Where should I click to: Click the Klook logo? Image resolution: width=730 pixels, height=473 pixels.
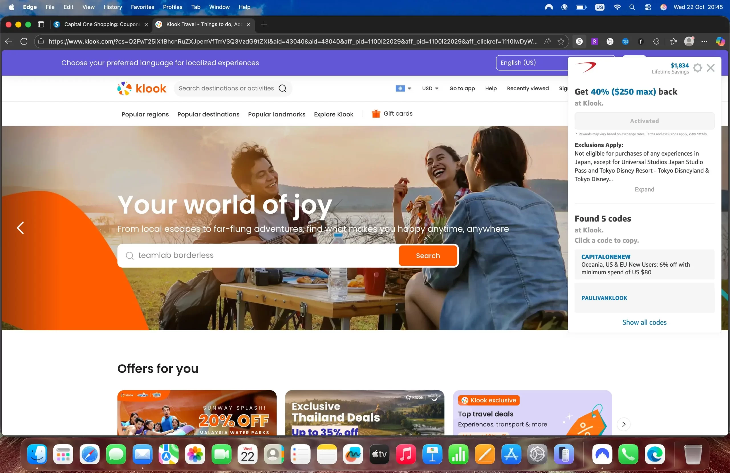pyautogui.click(x=142, y=88)
